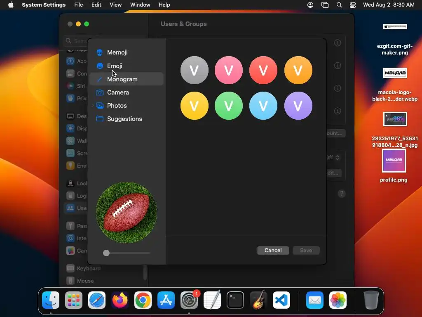This screenshot has height=317, width=422.
Task: Open Stage Manager windows menu bar icon
Action: click(x=325, y=5)
